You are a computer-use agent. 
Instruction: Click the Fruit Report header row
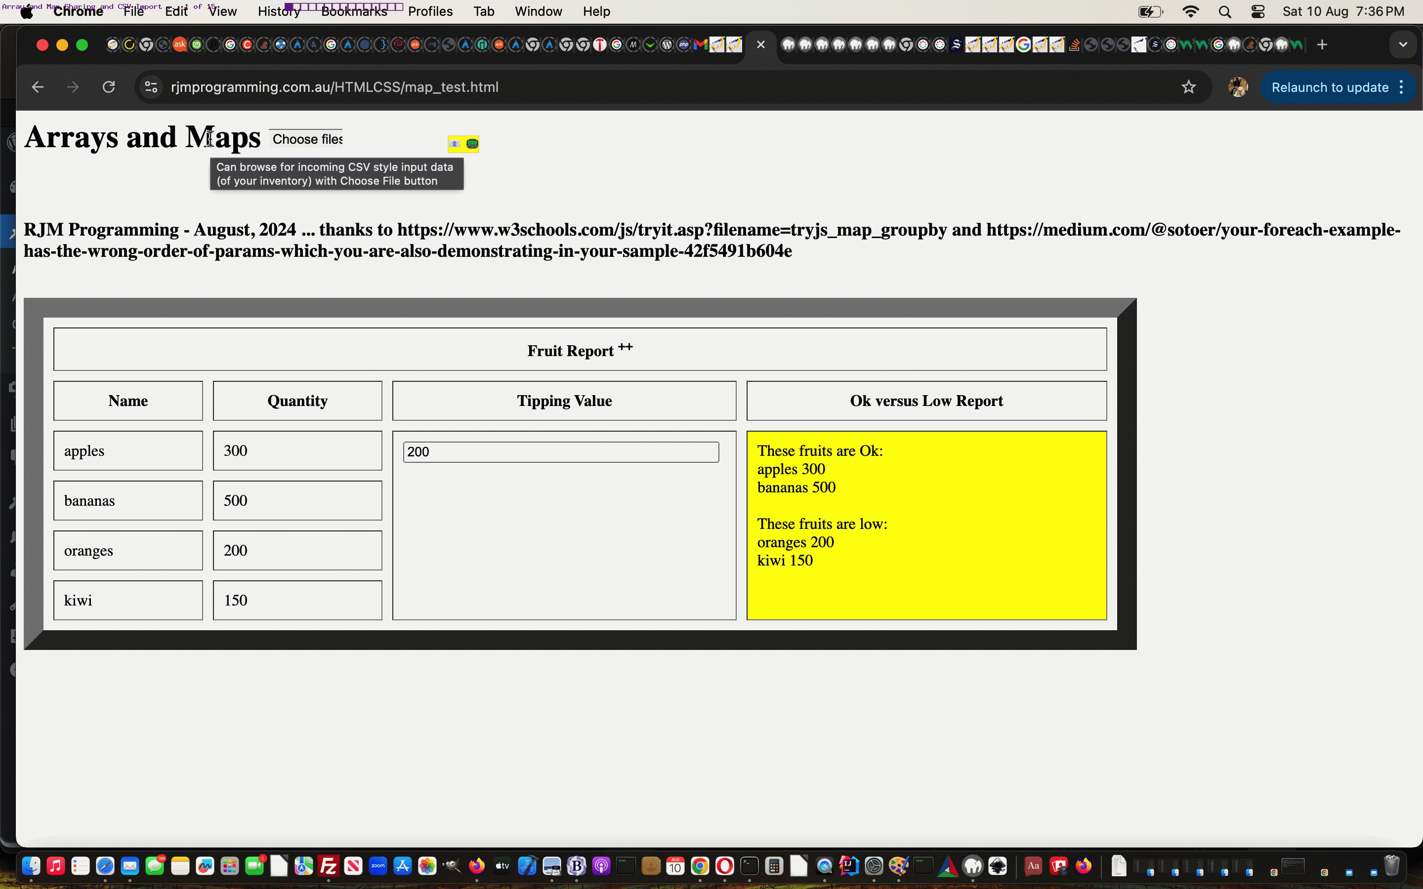pyautogui.click(x=579, y=349)
